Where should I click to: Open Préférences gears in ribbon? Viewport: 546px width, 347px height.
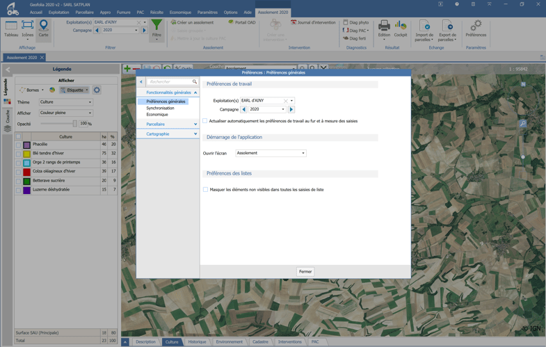click(x=476, y=29)
